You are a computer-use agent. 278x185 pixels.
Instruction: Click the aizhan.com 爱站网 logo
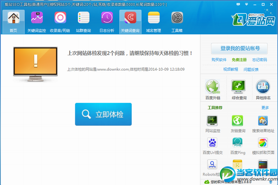tap(254, 19)
